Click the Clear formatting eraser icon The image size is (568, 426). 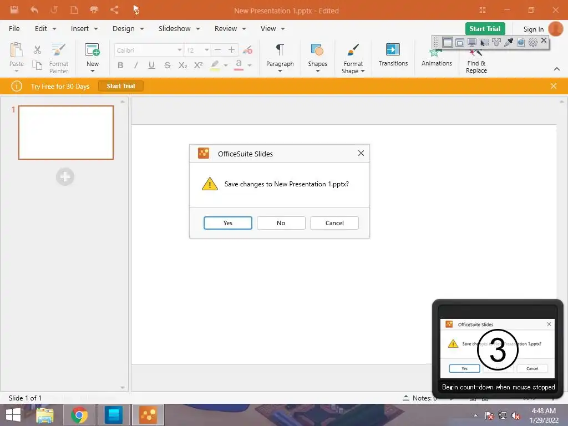247,50
